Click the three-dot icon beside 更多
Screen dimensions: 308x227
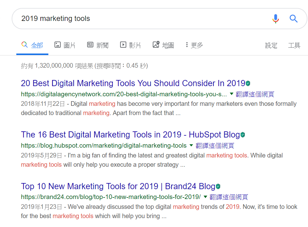click(x=187, y=45)
